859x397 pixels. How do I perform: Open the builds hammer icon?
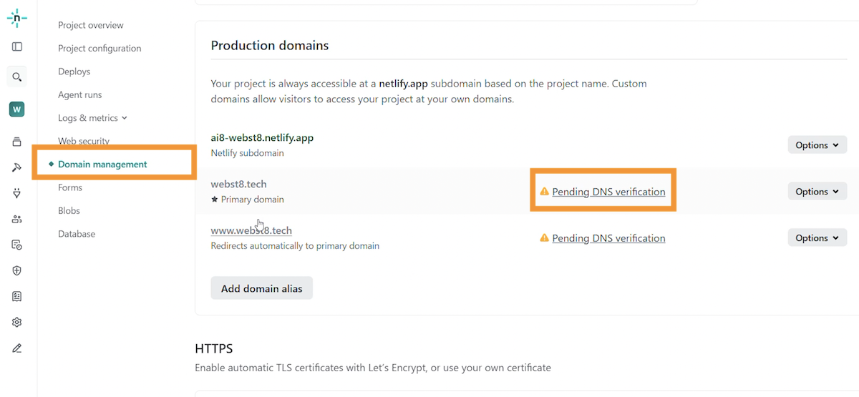click(x=17, y=167)
